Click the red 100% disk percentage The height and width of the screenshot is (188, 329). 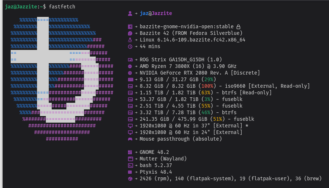pyautogui.click(x=207, y=86)
